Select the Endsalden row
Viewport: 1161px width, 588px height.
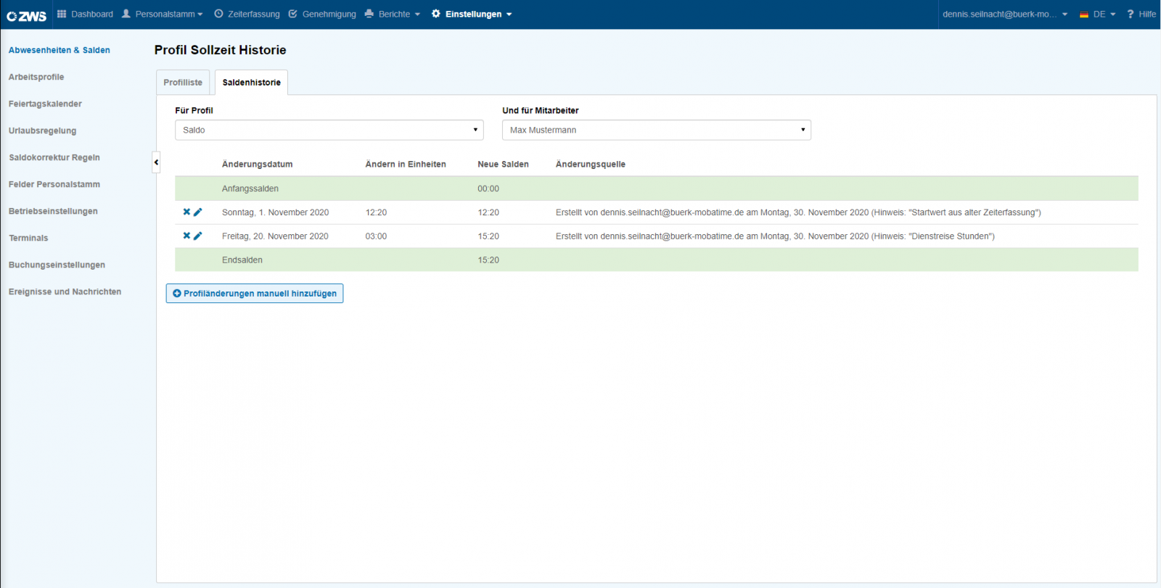[657, 260]
